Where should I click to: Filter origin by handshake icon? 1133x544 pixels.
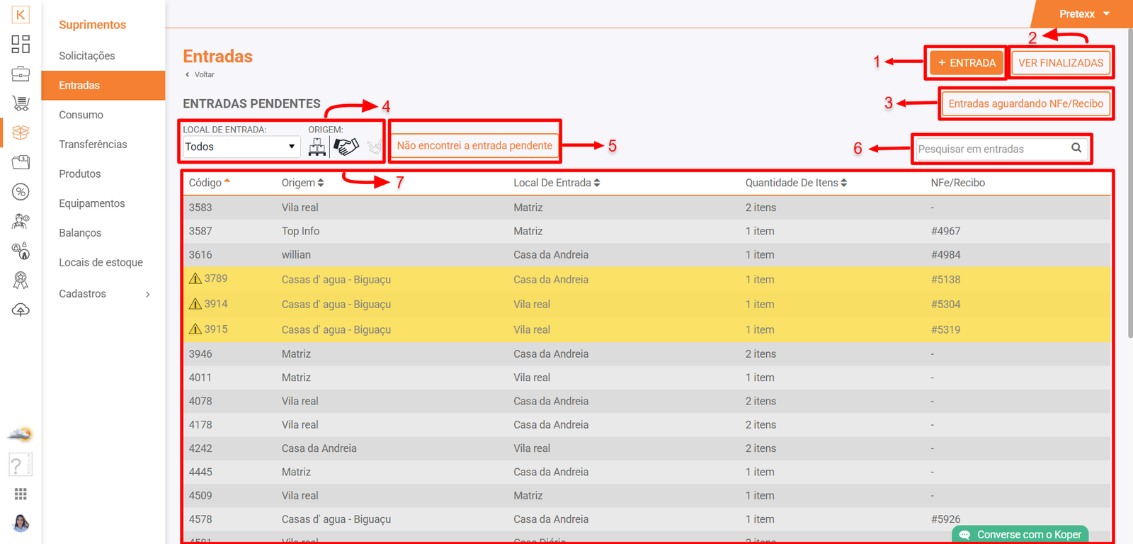tap(346, 147)
